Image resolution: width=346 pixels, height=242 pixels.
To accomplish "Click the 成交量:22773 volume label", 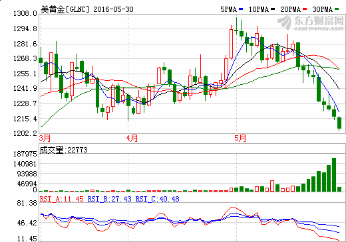I will (63, 150).
